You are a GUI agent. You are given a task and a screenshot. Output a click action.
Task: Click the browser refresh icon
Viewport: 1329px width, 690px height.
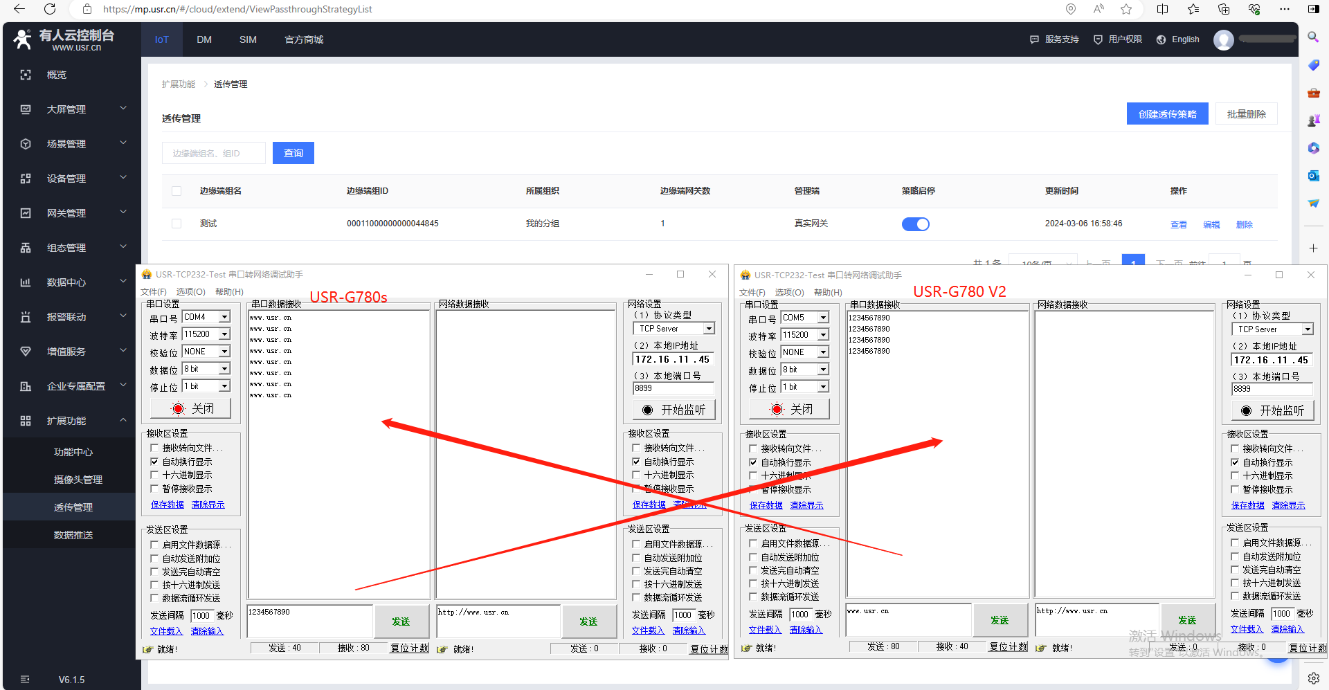(x=50, y=9)
